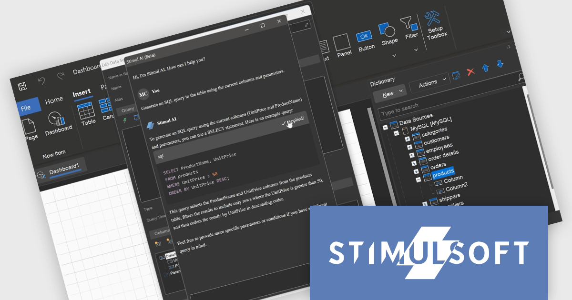Click the Save icon in title bar
The width and height of the screenshot is (572, 300).
(22, 87)
